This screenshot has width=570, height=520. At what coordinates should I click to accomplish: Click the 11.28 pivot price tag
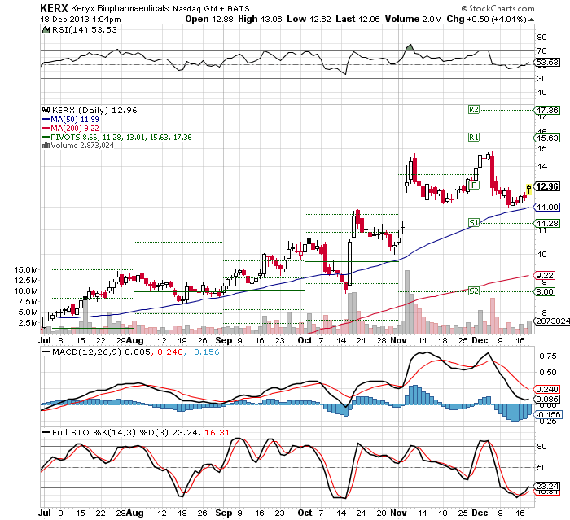[546, 223]
